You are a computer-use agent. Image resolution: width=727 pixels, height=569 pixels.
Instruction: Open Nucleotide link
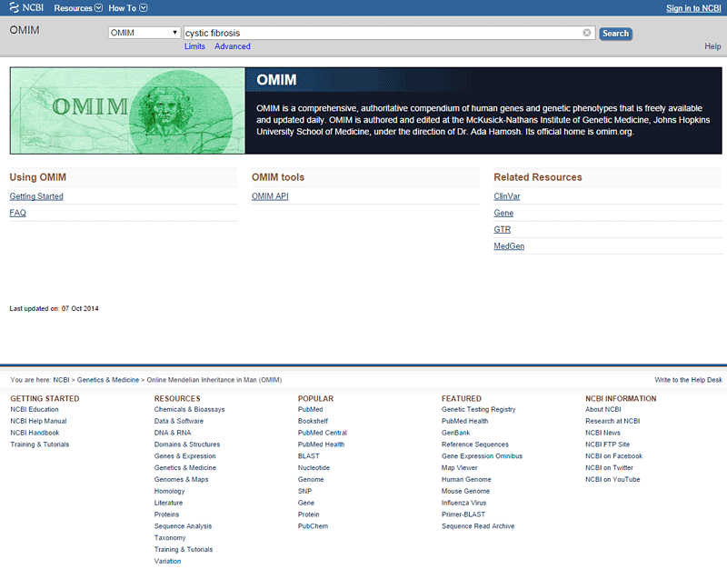(x=314, y=468)
